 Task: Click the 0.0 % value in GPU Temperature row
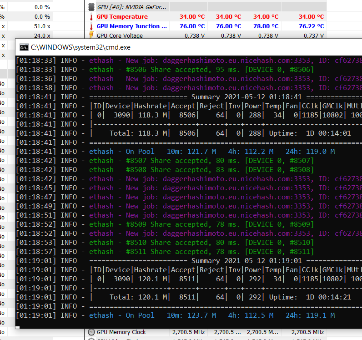[42, 17]
